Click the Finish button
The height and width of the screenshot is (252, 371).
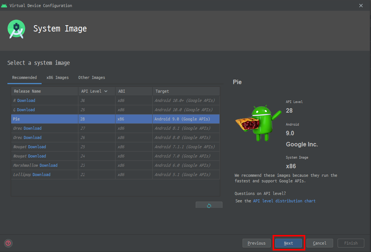351,243
